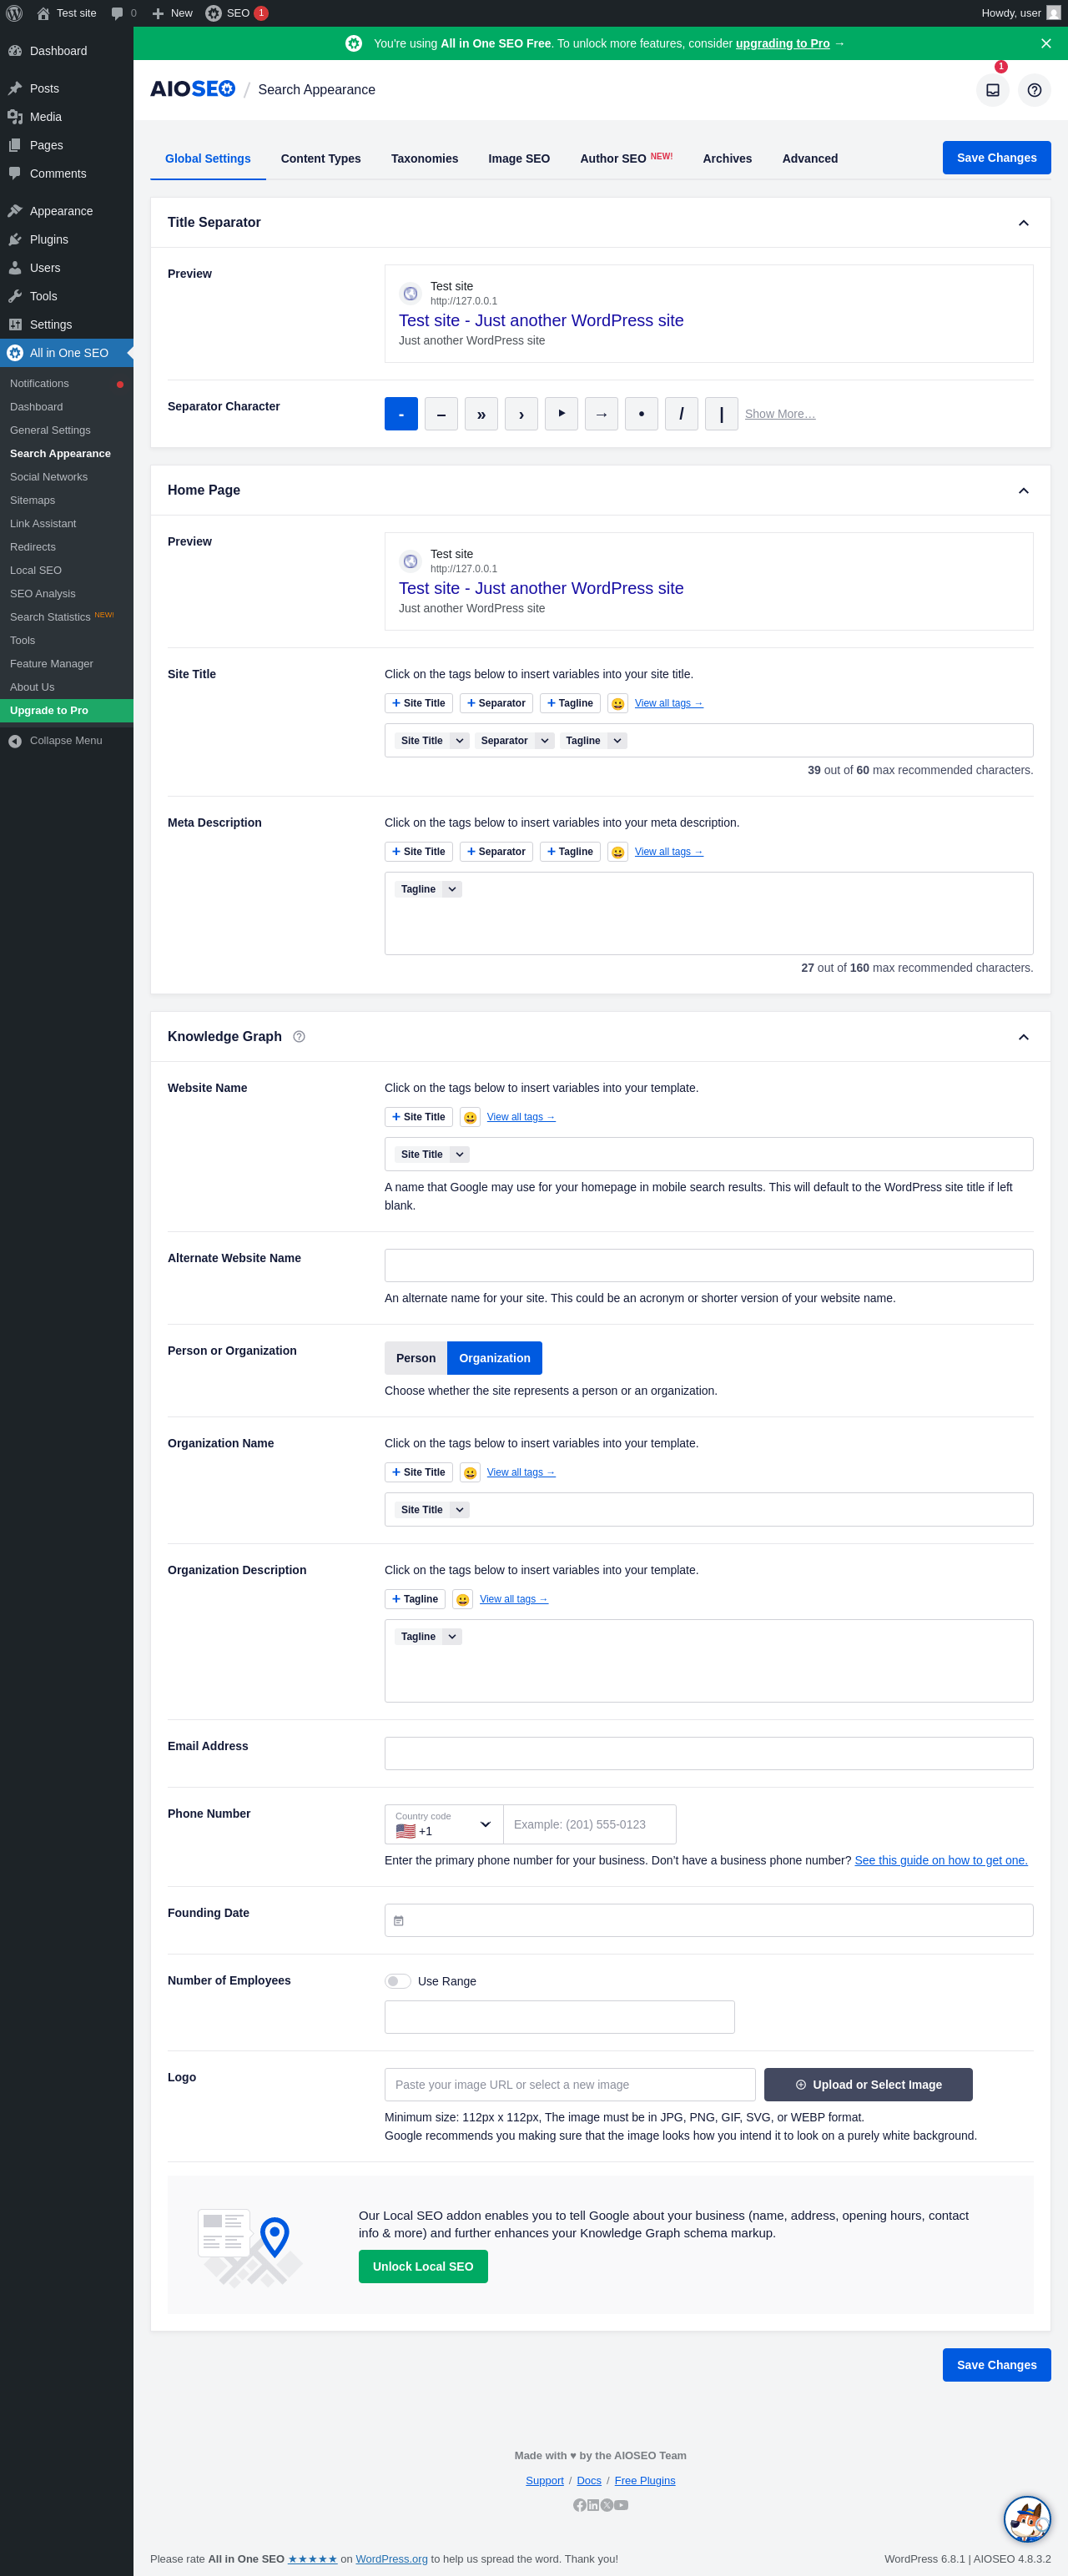Viewport: 1068px width, 2576px height.
Task: Open the AIOSEO notifications inbox icon
Action: click(992, 90)
